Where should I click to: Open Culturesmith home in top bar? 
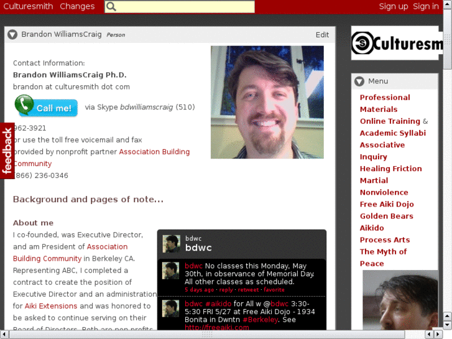28,6
